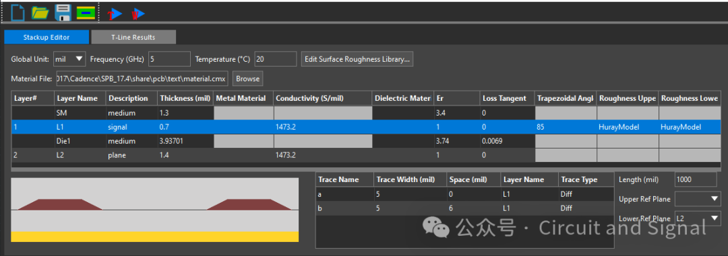Click the blue play icon marked W
This screenshot has width=728, height=256.
pos(138,14)
